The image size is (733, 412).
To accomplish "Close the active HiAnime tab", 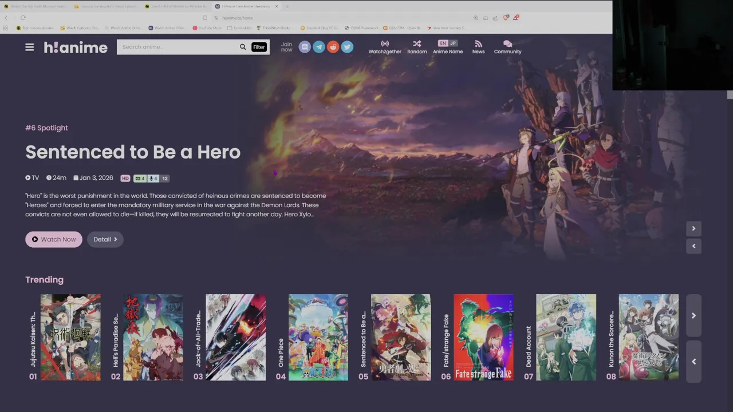I will click(277, 6).
